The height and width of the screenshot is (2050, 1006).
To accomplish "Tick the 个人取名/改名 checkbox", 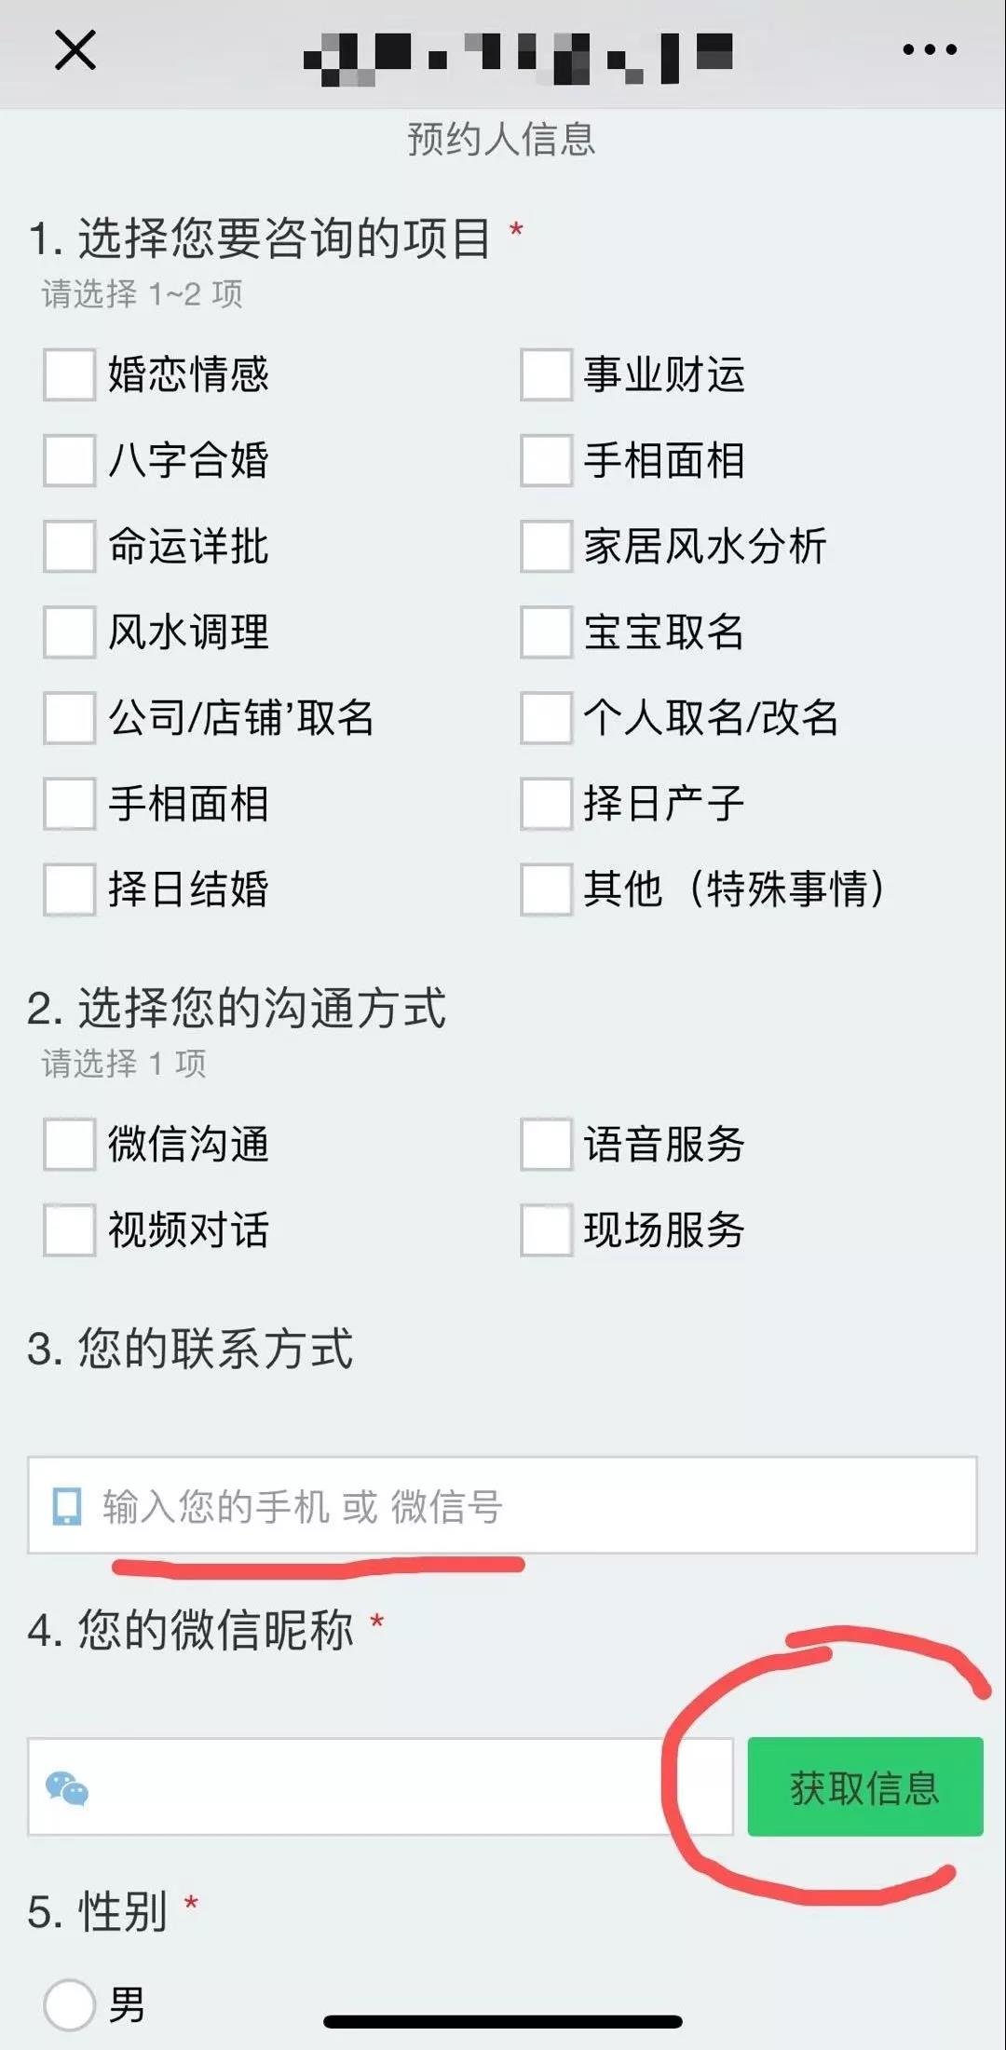I will (547, 717).
